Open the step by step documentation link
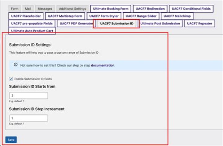Image resolution: width=223 pixels, height=146 pixels. coord(103,65)
